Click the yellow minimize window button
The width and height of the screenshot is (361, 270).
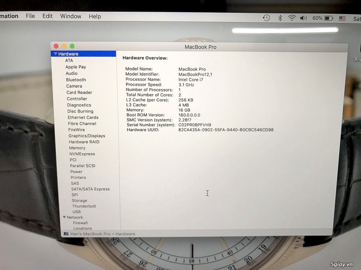coord(64,46)
